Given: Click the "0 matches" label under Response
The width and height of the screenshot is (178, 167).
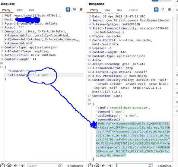Looking at the screenshot, I should click(165, 166).
